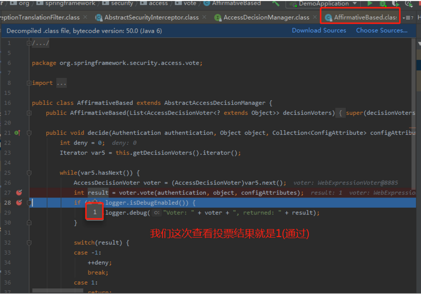Click the profiler run icon in toolbar

408,4
